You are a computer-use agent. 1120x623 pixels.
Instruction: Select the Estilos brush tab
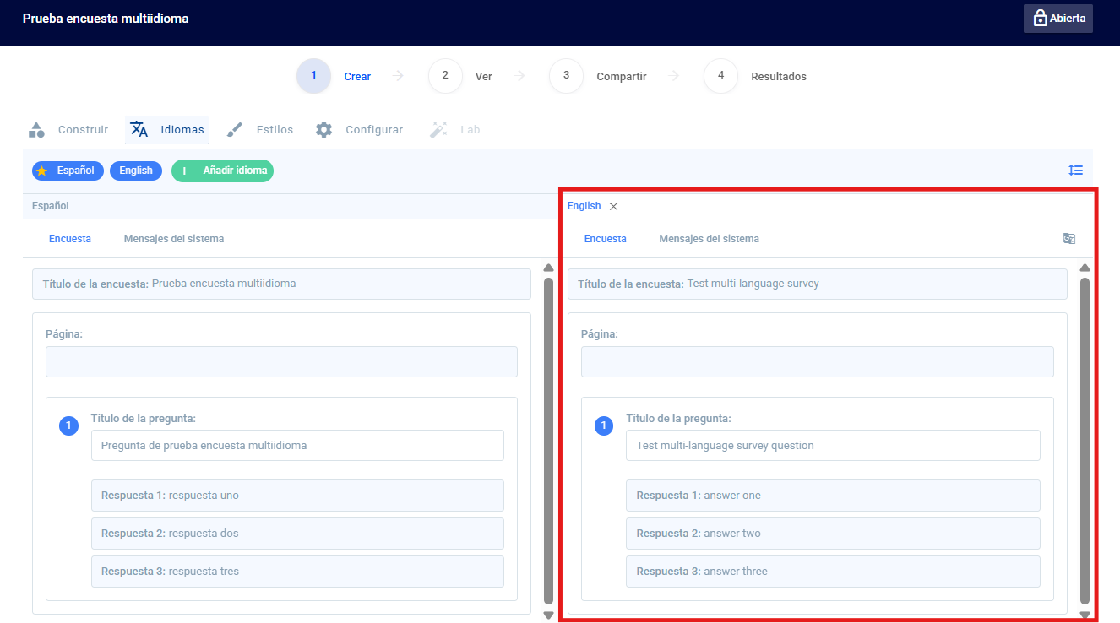[x=260, y=130]
